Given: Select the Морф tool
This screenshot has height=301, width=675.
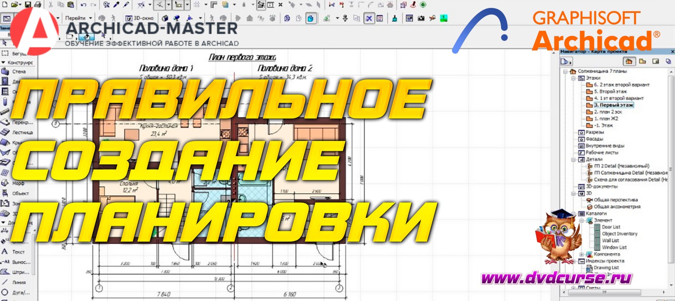Looking at the screenshot, I should [x=13, y=183].
